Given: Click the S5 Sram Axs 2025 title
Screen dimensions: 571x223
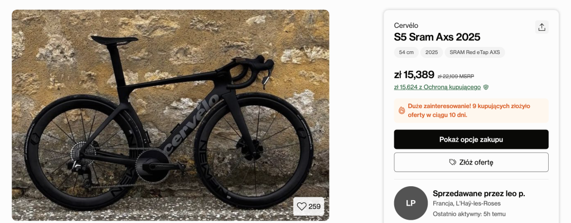Looking at the screenshot, I should (x=437, y=37).
